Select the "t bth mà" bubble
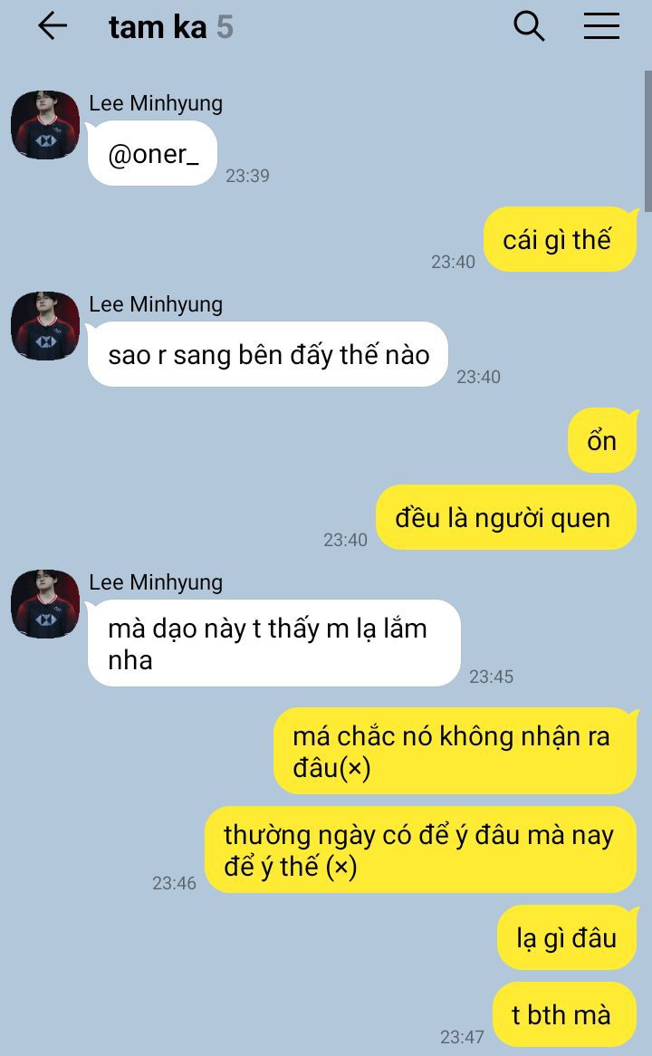The width and height of the screenshot is (652, 1056). [564, 1014]
